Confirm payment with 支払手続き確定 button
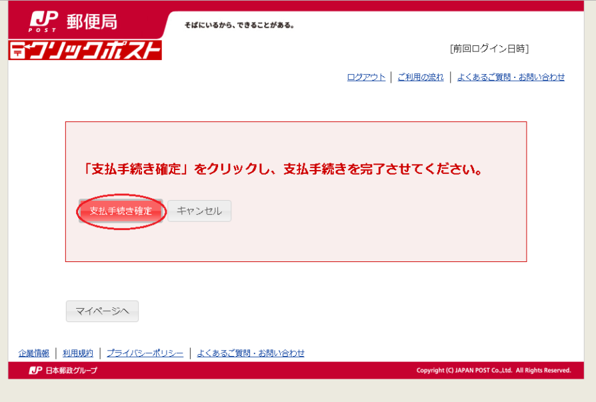596x402 pixels. (121, 211)
